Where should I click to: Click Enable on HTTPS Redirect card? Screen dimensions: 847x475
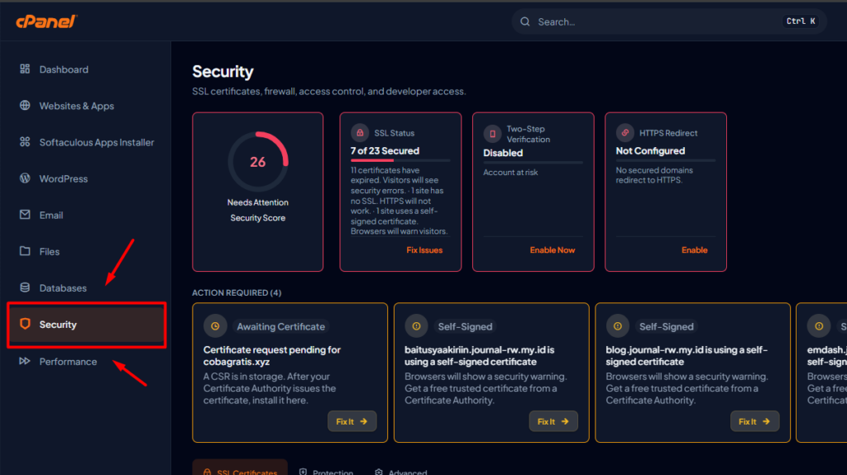pos(694,250)
